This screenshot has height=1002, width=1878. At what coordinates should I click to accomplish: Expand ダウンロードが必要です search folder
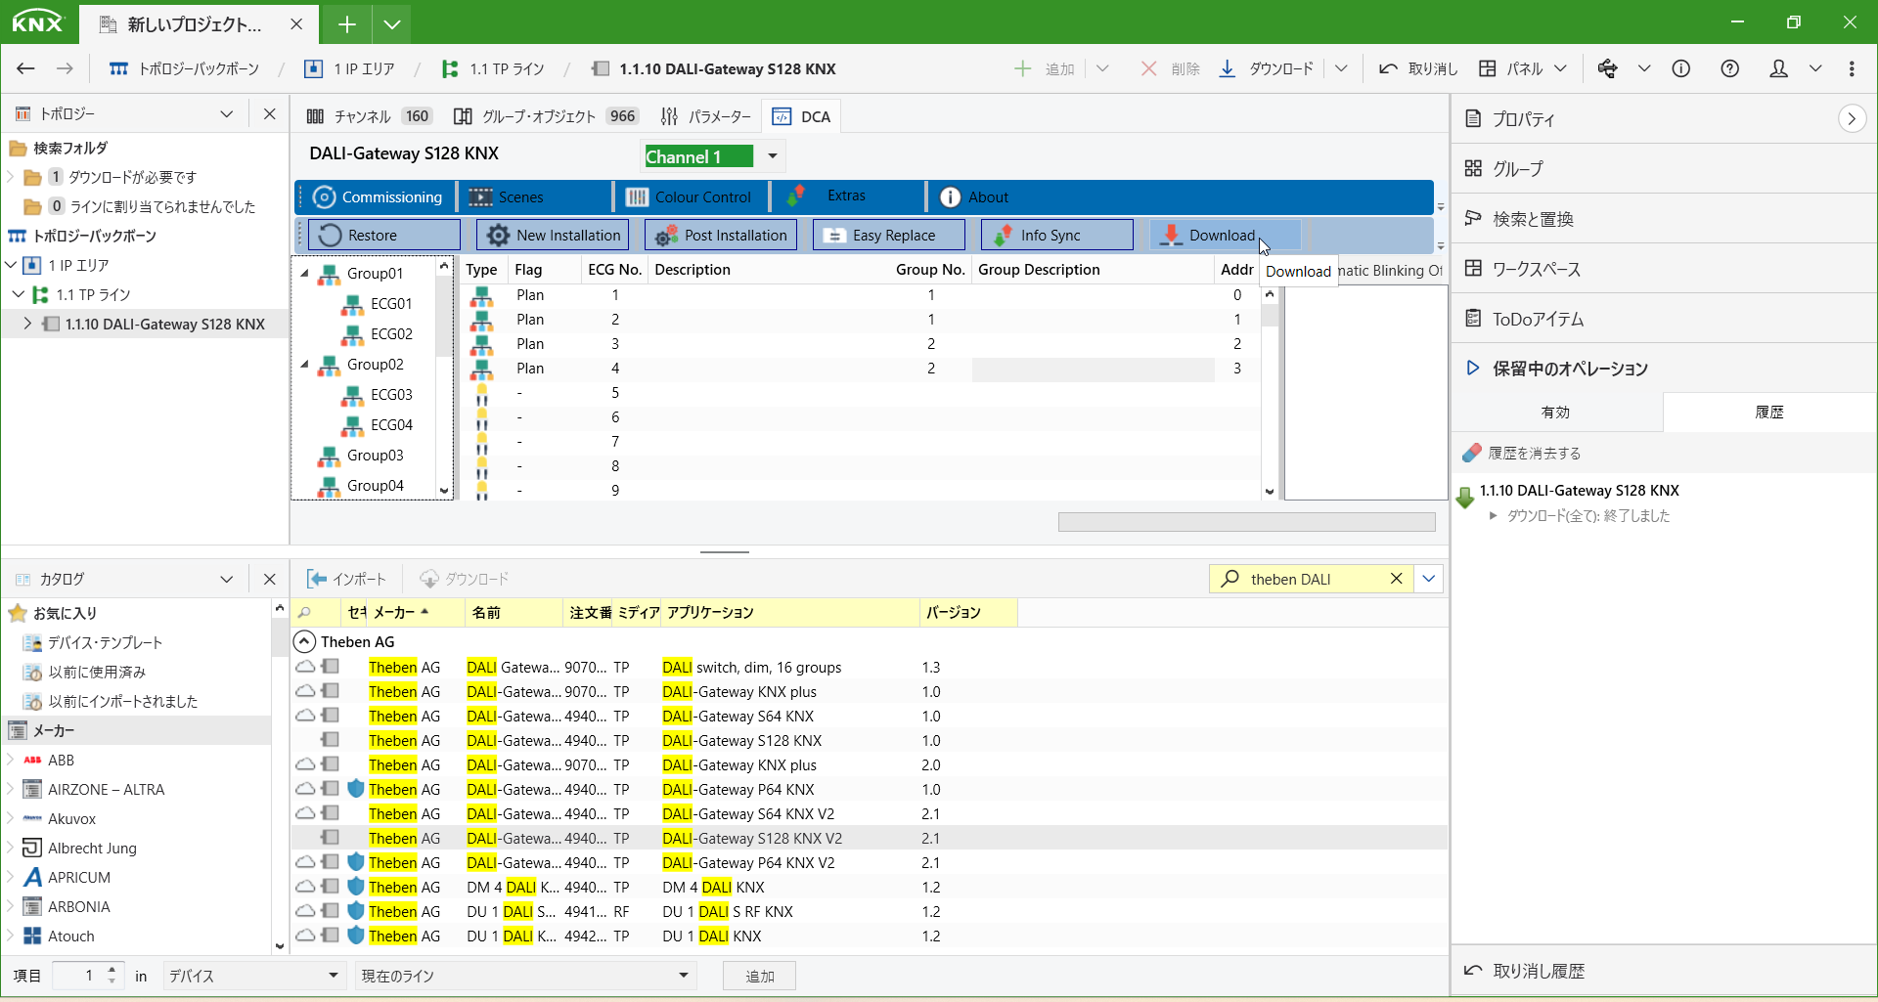coord(10,177)
